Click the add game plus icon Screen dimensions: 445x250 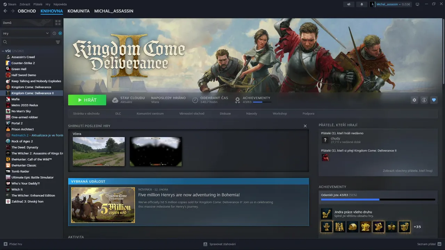pos(5,244)
